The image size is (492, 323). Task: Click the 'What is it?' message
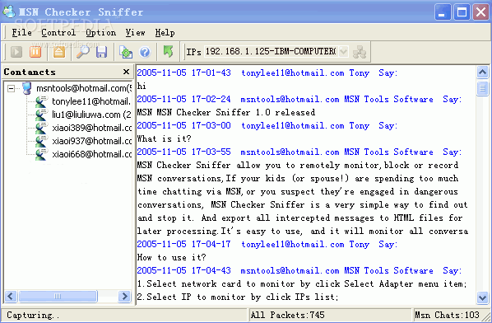coord(164,139)
